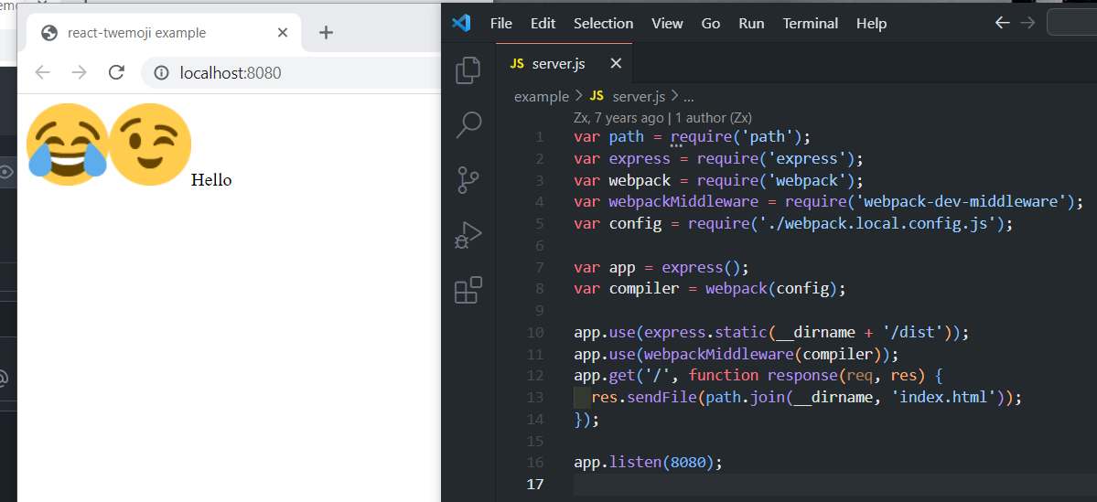Open the Extensions view in VS Code
The image size is (1097, 502).
click(468, 290)
